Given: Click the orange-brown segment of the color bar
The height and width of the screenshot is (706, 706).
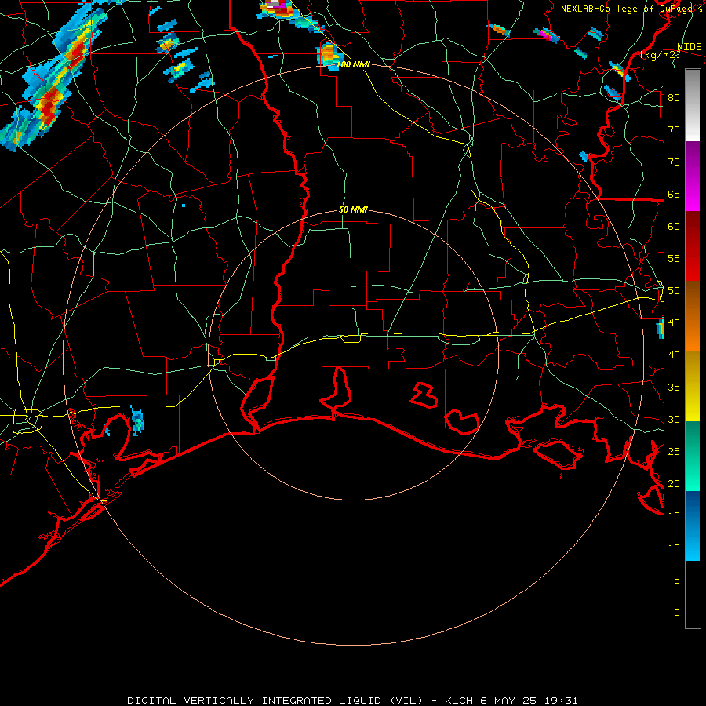Looking at the screenshot, I should click(x=693, y=316).
